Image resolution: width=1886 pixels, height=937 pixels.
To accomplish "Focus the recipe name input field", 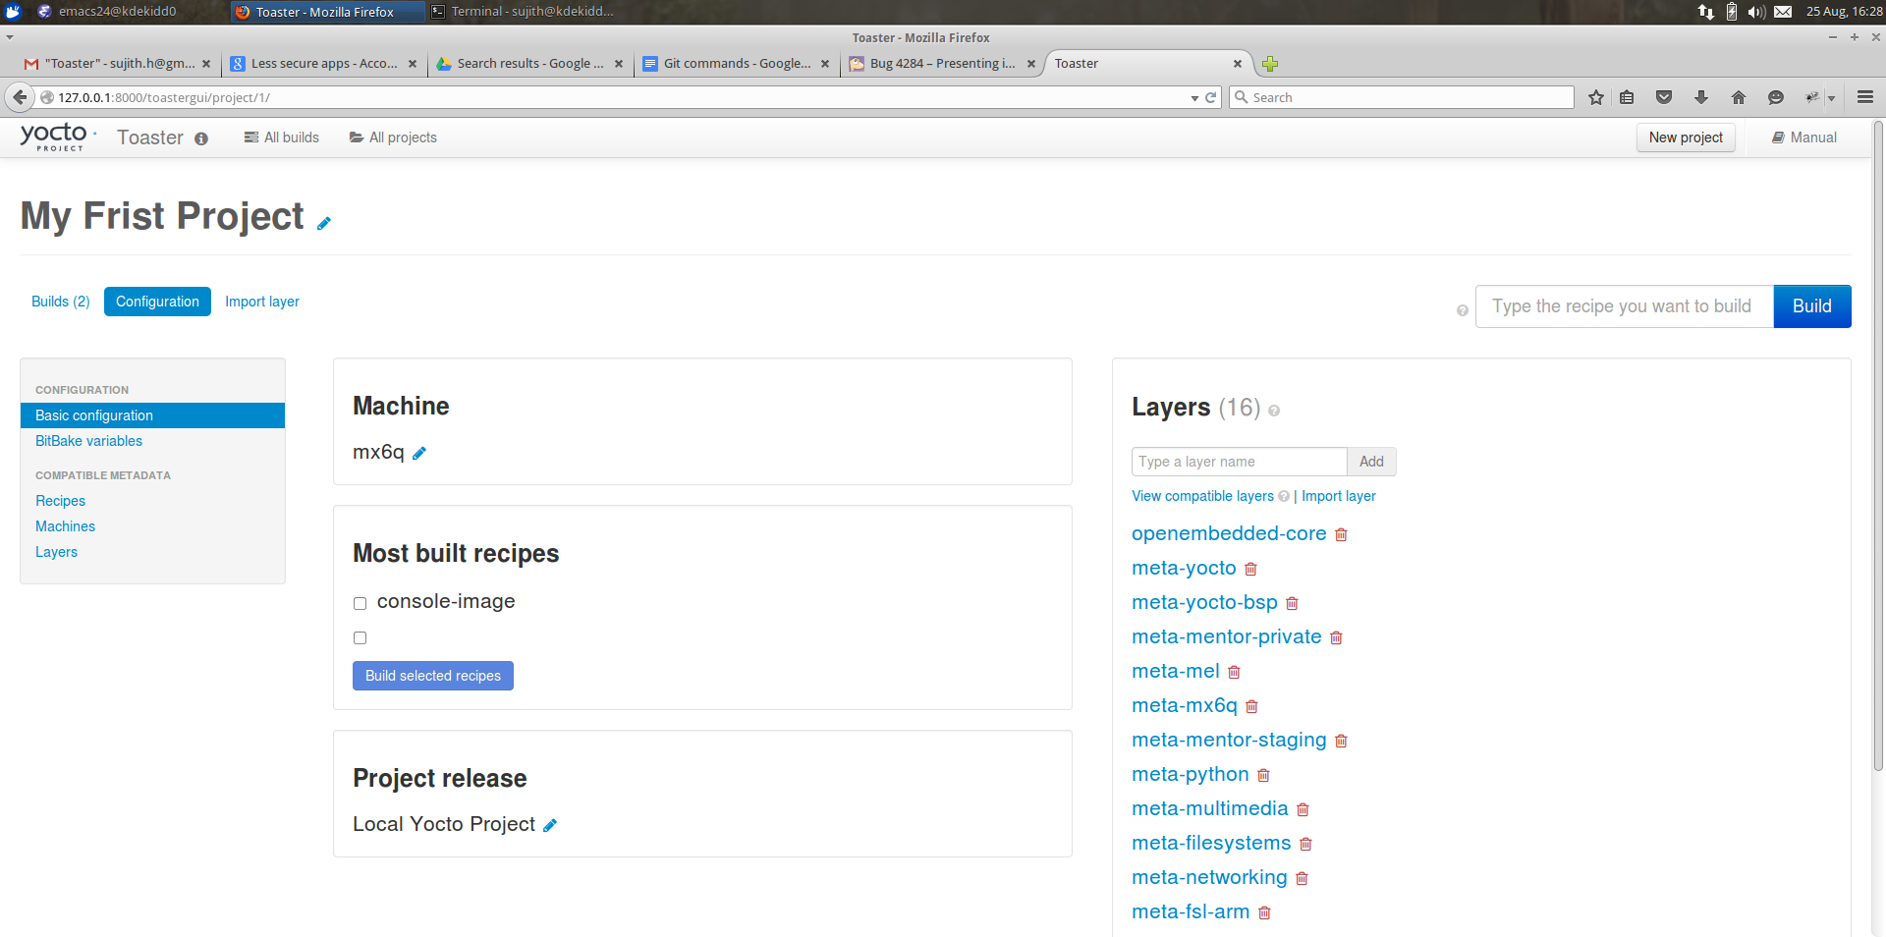I will (x=1625, y=306).
